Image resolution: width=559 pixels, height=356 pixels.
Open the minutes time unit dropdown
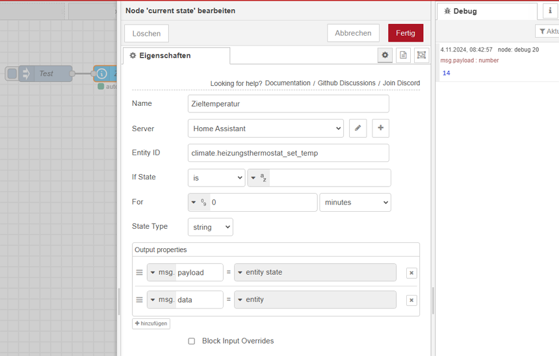coord(355,203)
